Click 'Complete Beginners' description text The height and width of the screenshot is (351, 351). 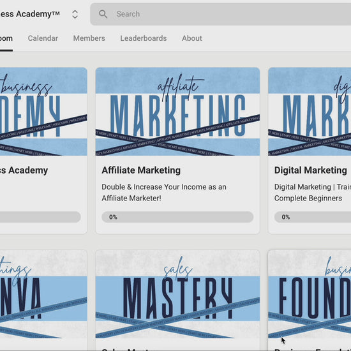click(308, 198)
